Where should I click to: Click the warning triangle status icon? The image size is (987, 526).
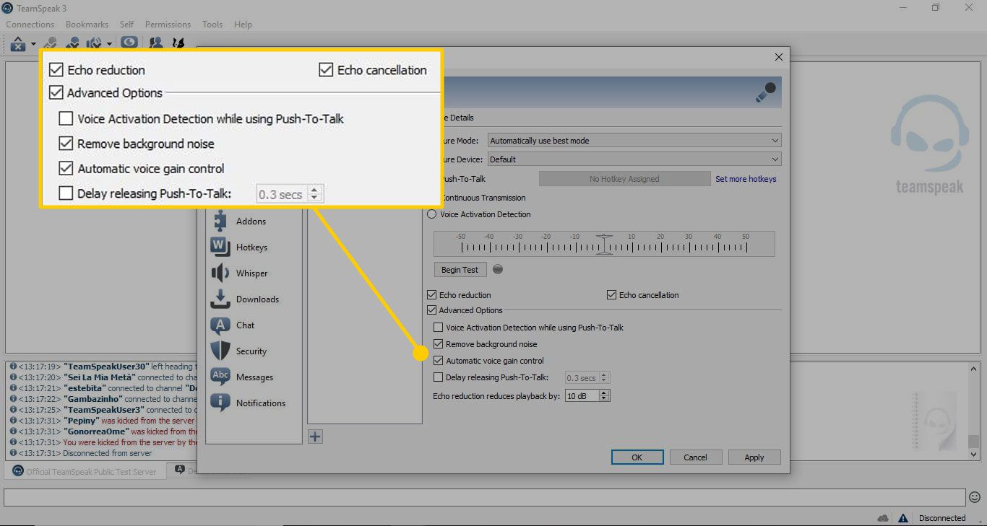coord(903,518)
